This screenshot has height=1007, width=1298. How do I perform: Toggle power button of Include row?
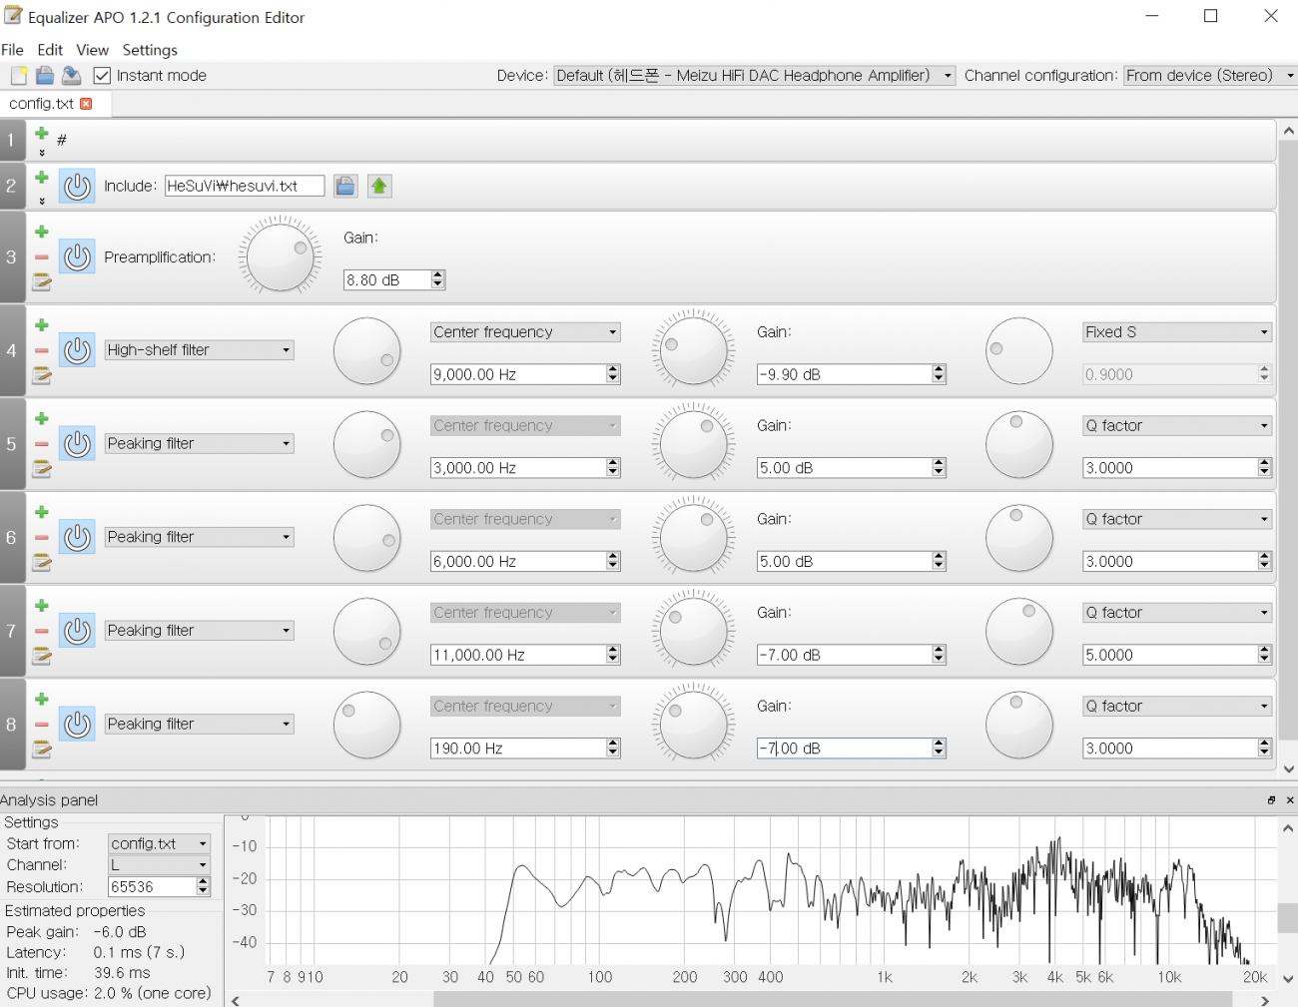click(x=77, y=186)
